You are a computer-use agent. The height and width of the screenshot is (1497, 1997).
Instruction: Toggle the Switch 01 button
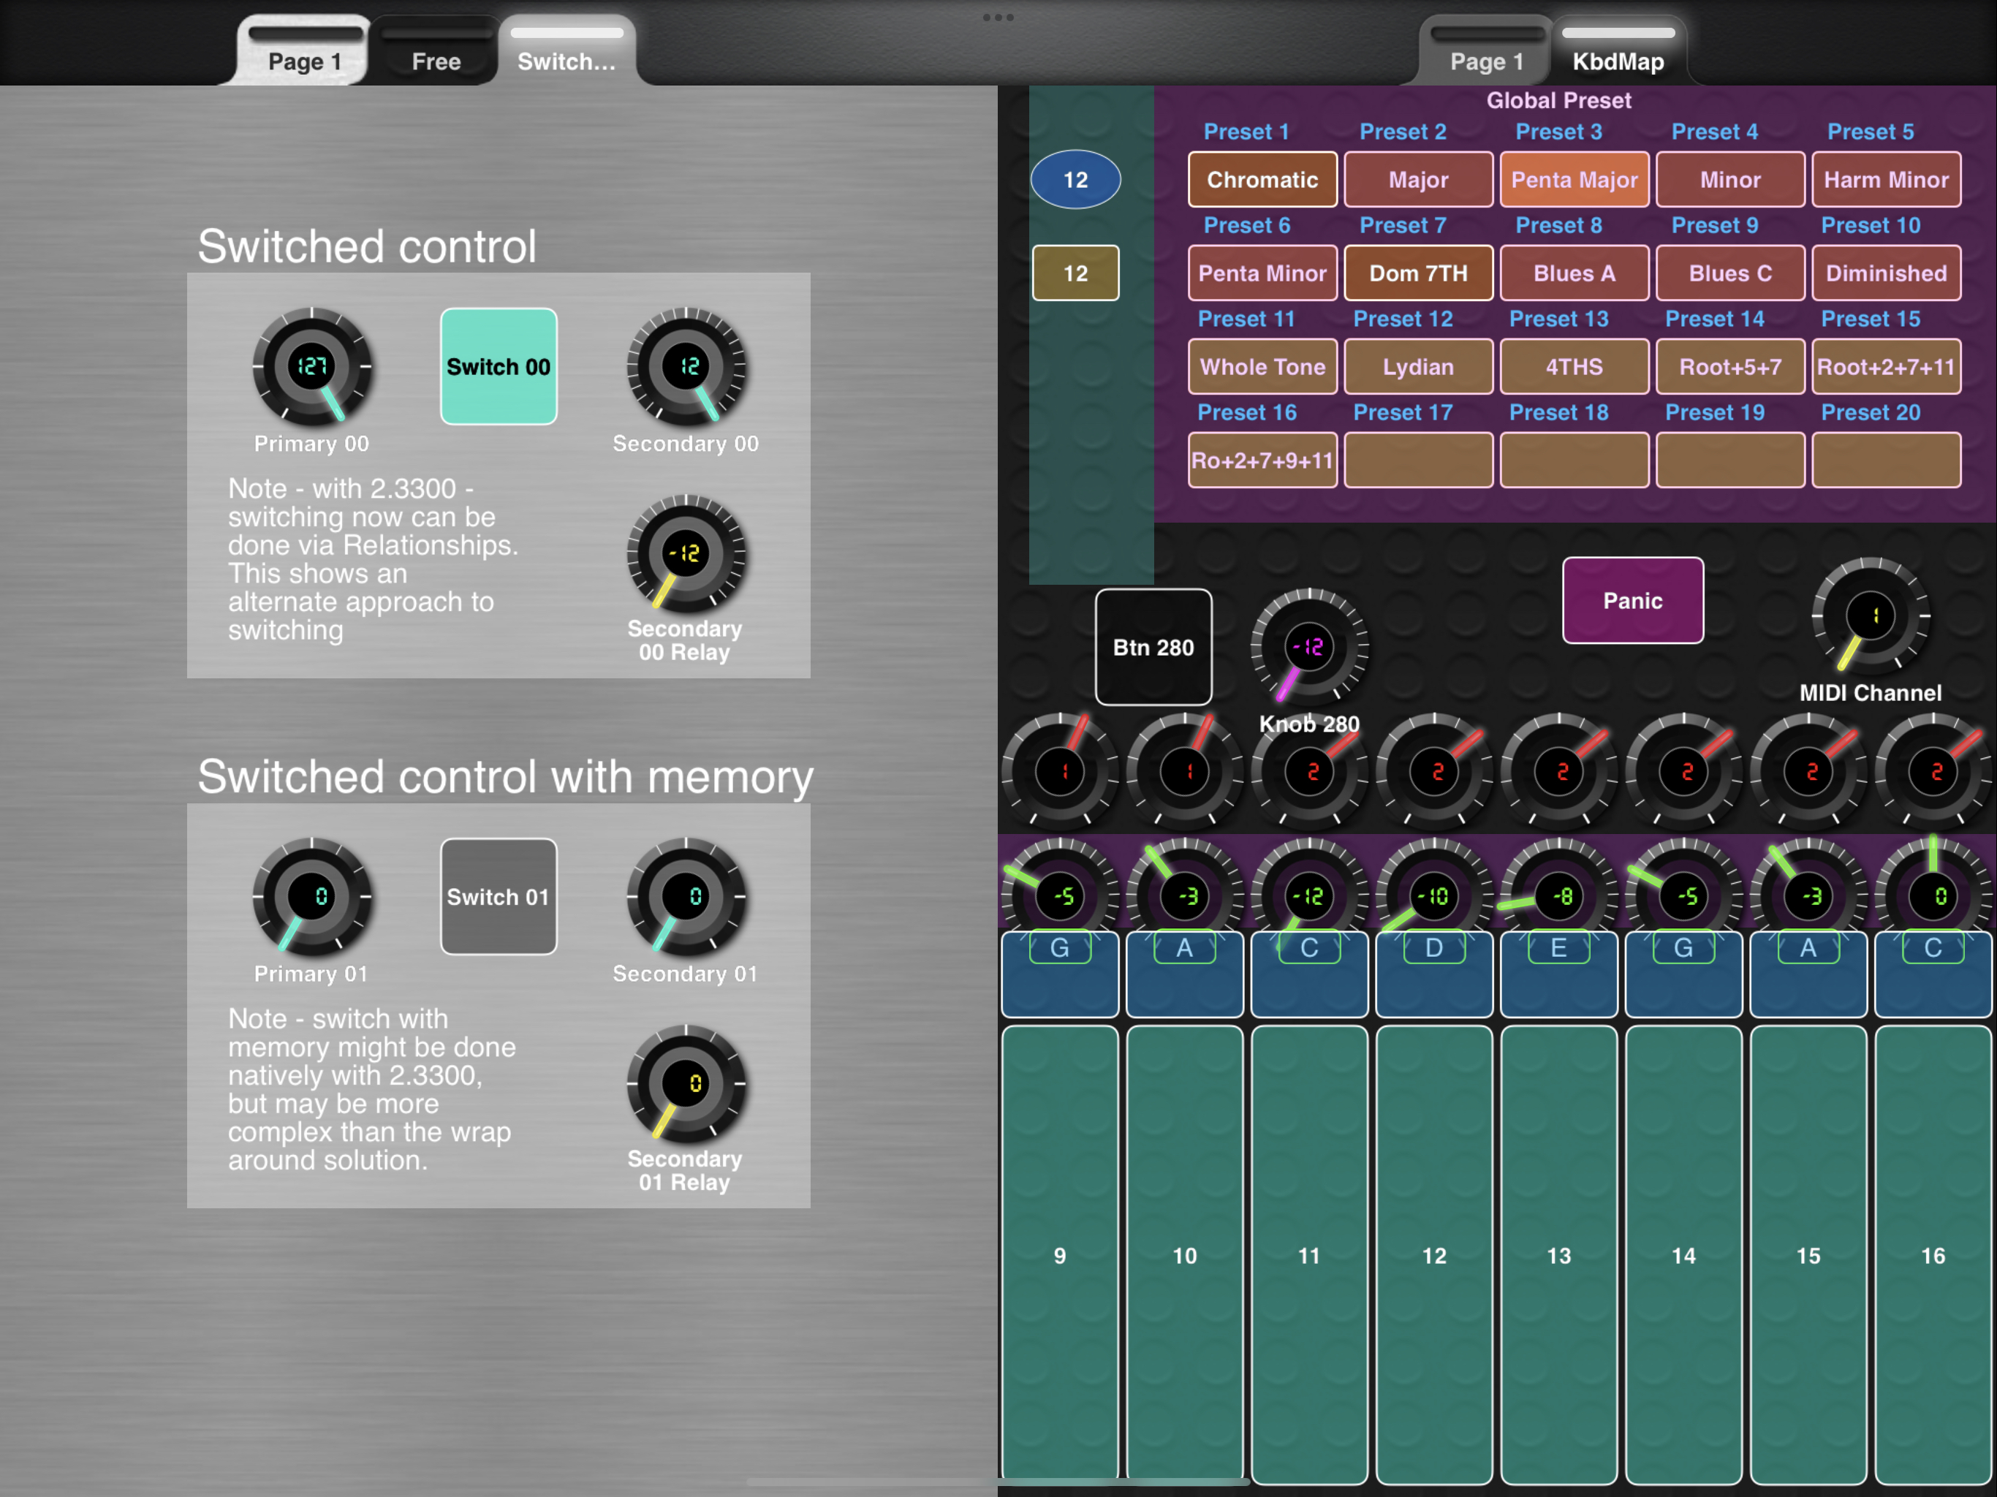point(499,897)
